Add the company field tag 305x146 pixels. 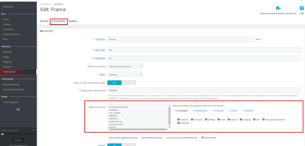(245, 120)
